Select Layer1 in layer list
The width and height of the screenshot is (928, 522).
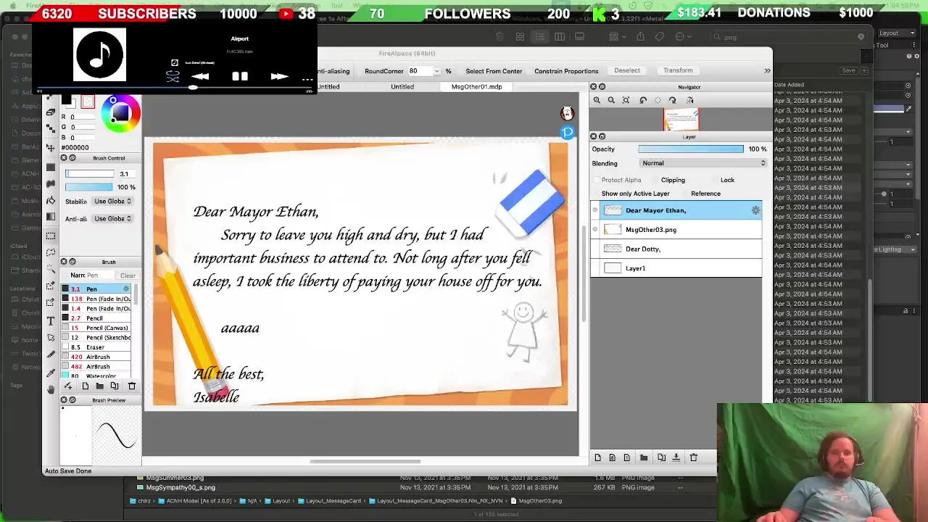[676, 268]
